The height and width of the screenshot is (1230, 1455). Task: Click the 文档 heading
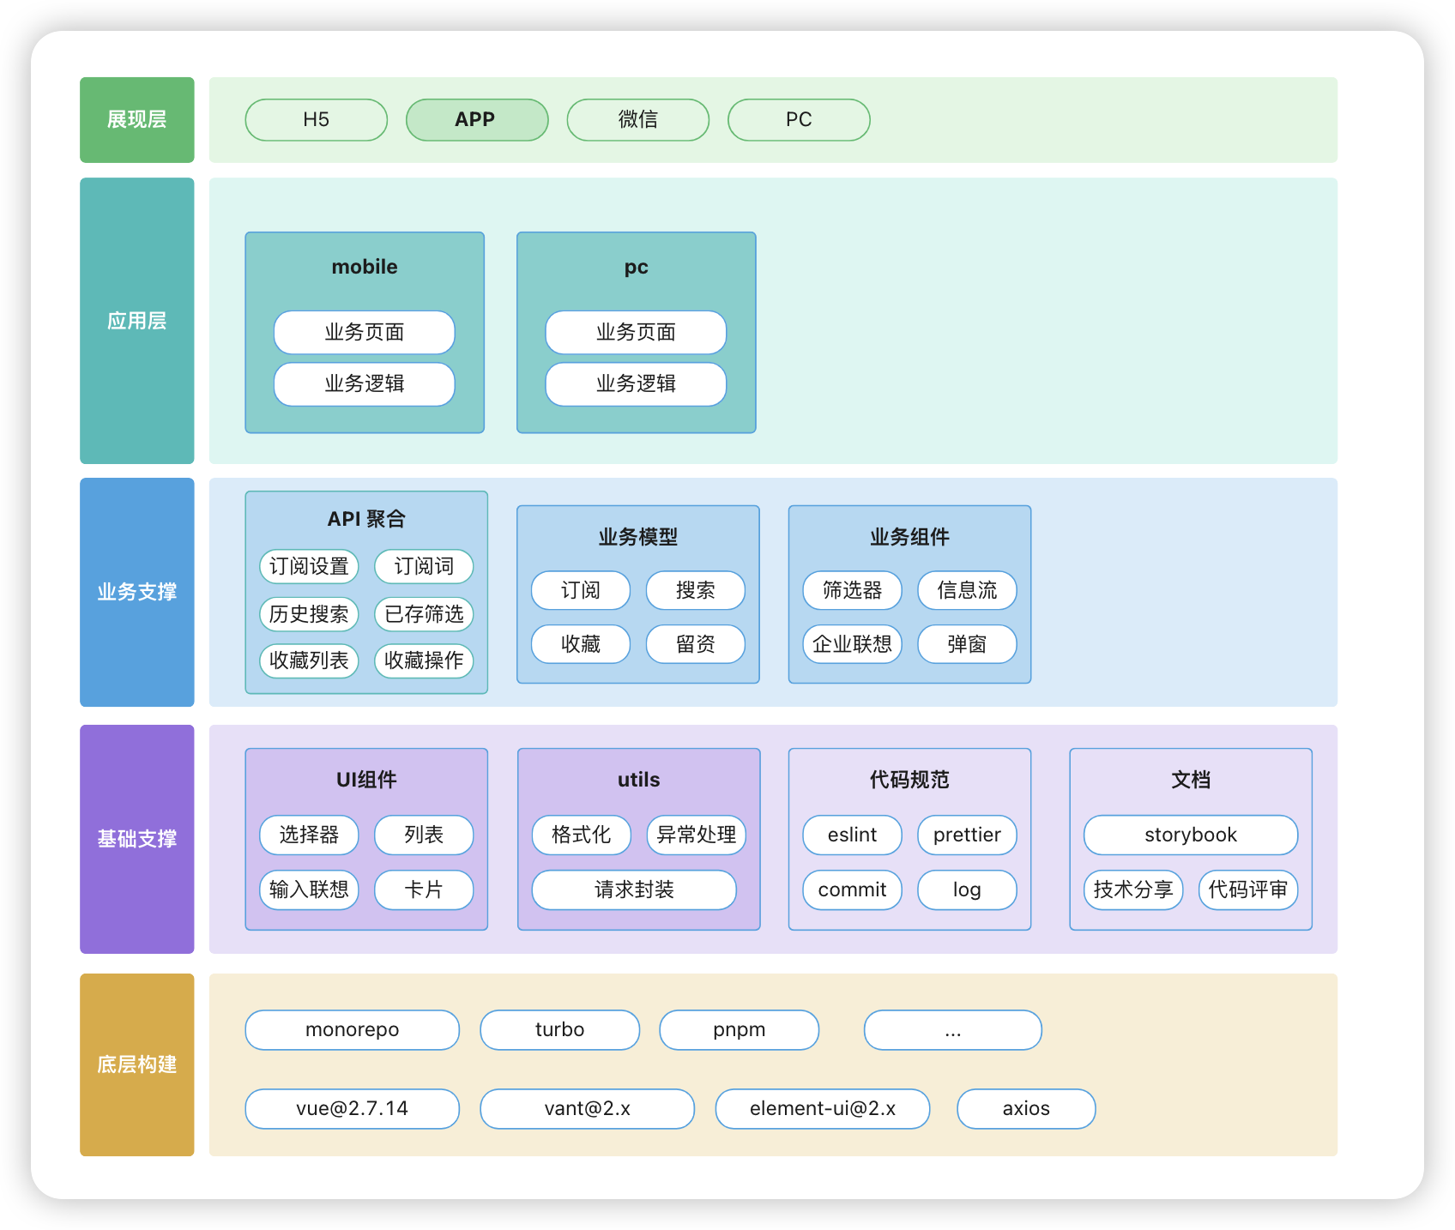(x=1191, y=780)
